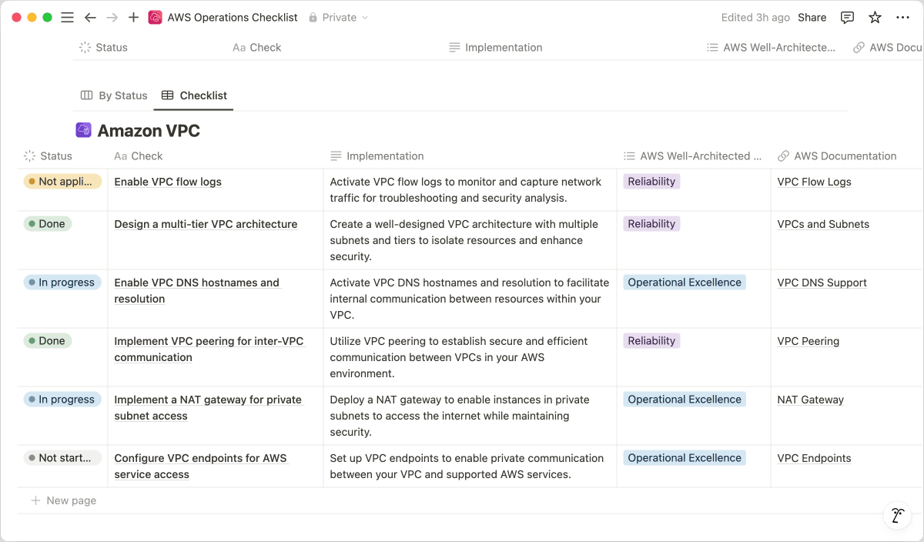924x542 pixels.
Task: Open the sidebar hamburger menu
Action: pos(68,17)
